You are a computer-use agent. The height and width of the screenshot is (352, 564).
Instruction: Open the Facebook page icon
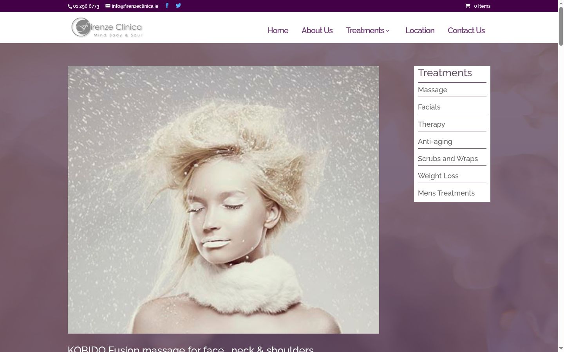pyautogui.click(x=167, y=5)
